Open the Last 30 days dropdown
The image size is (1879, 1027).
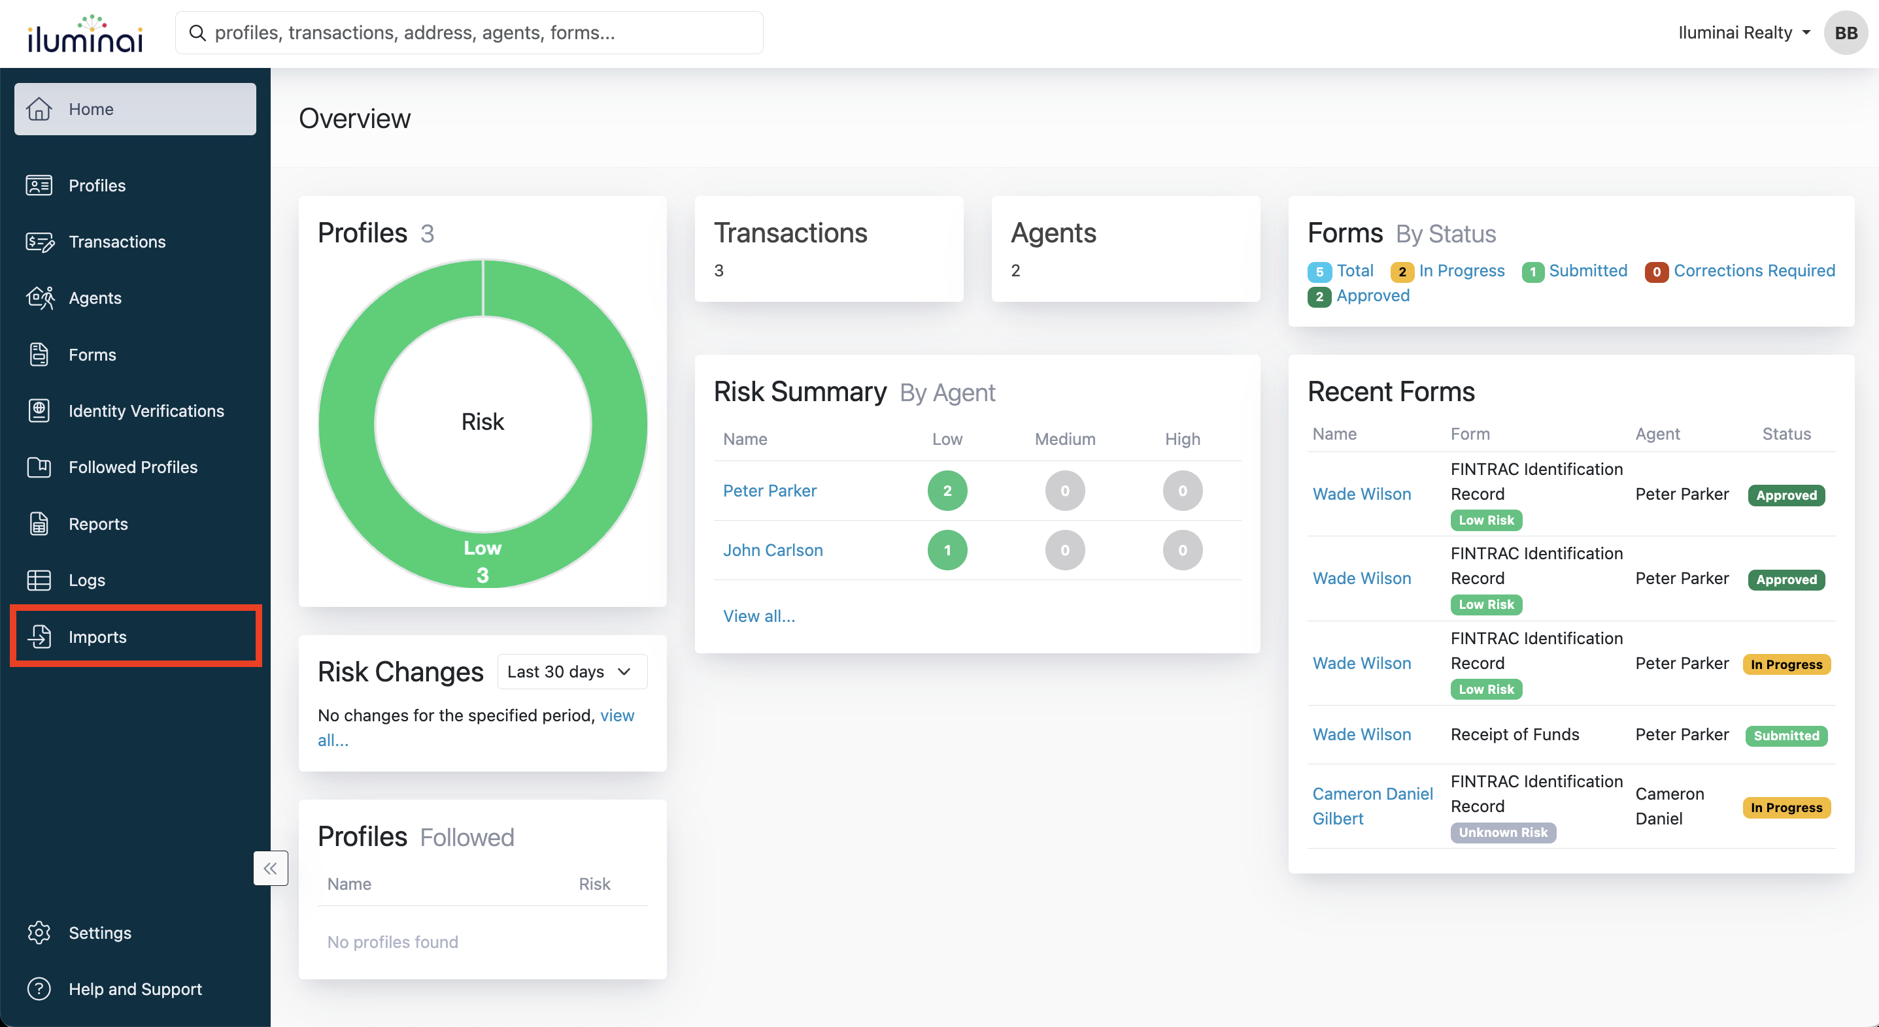(x=571, y=672)
